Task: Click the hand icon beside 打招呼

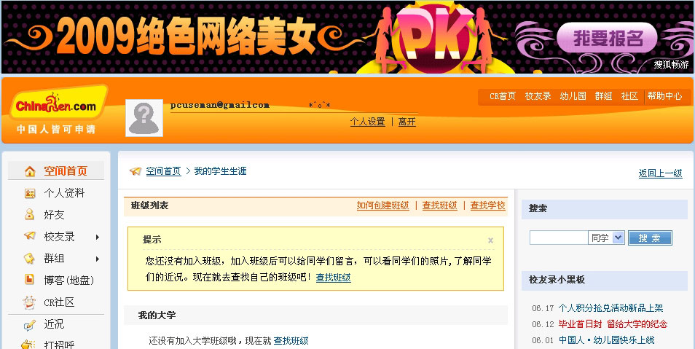Action: (28, 345)
